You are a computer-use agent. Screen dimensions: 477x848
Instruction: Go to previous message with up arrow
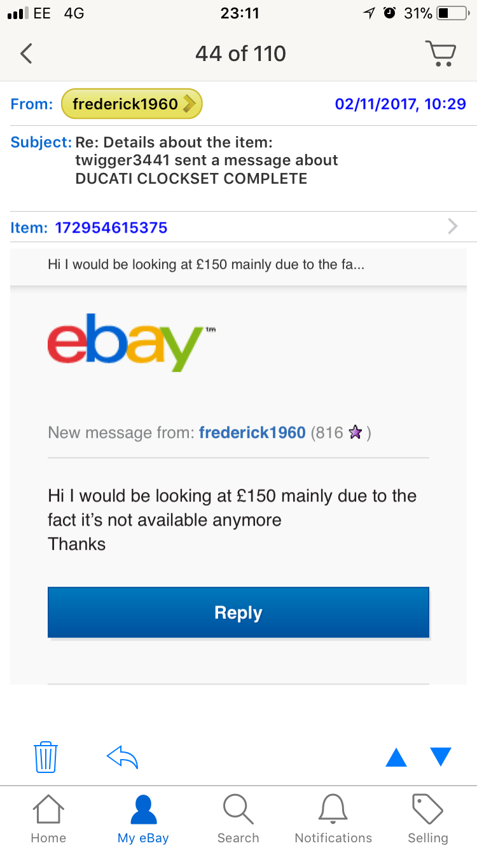396,757
